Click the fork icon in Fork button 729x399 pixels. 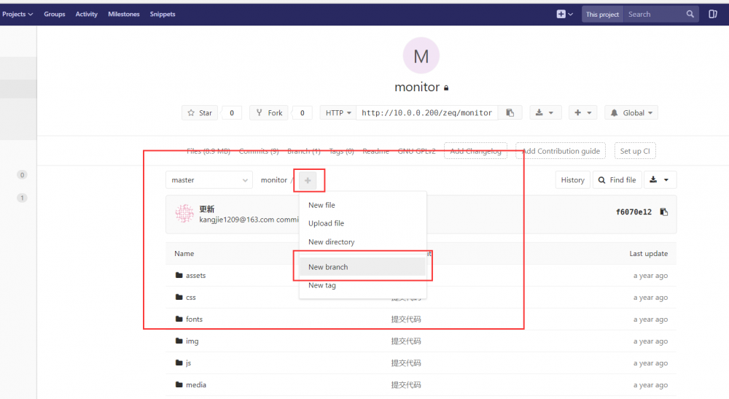[x=260, y=112]
